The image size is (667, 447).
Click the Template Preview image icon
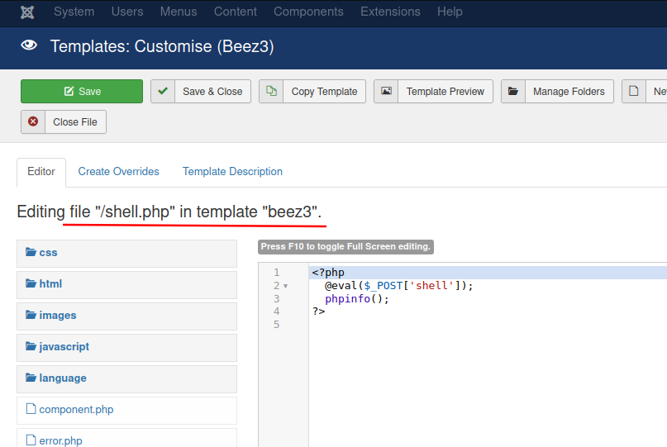click(x=386, y=92)
